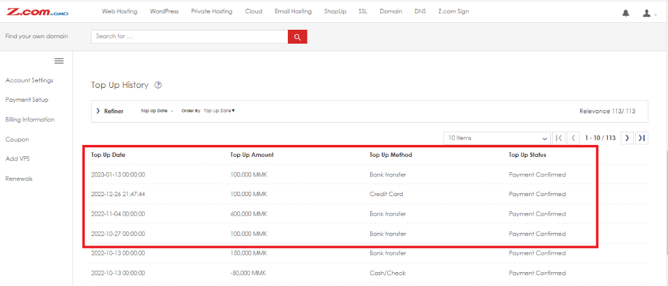This screenshot has width=668, height=286.
Task: Focus the domain search input field
Action: [190, 37]
